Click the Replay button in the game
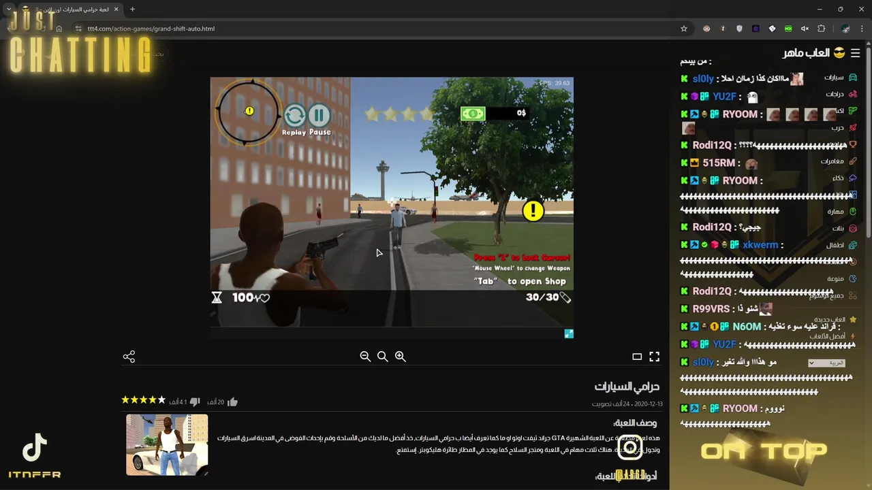The image size is (872, 490). point(294,116)
